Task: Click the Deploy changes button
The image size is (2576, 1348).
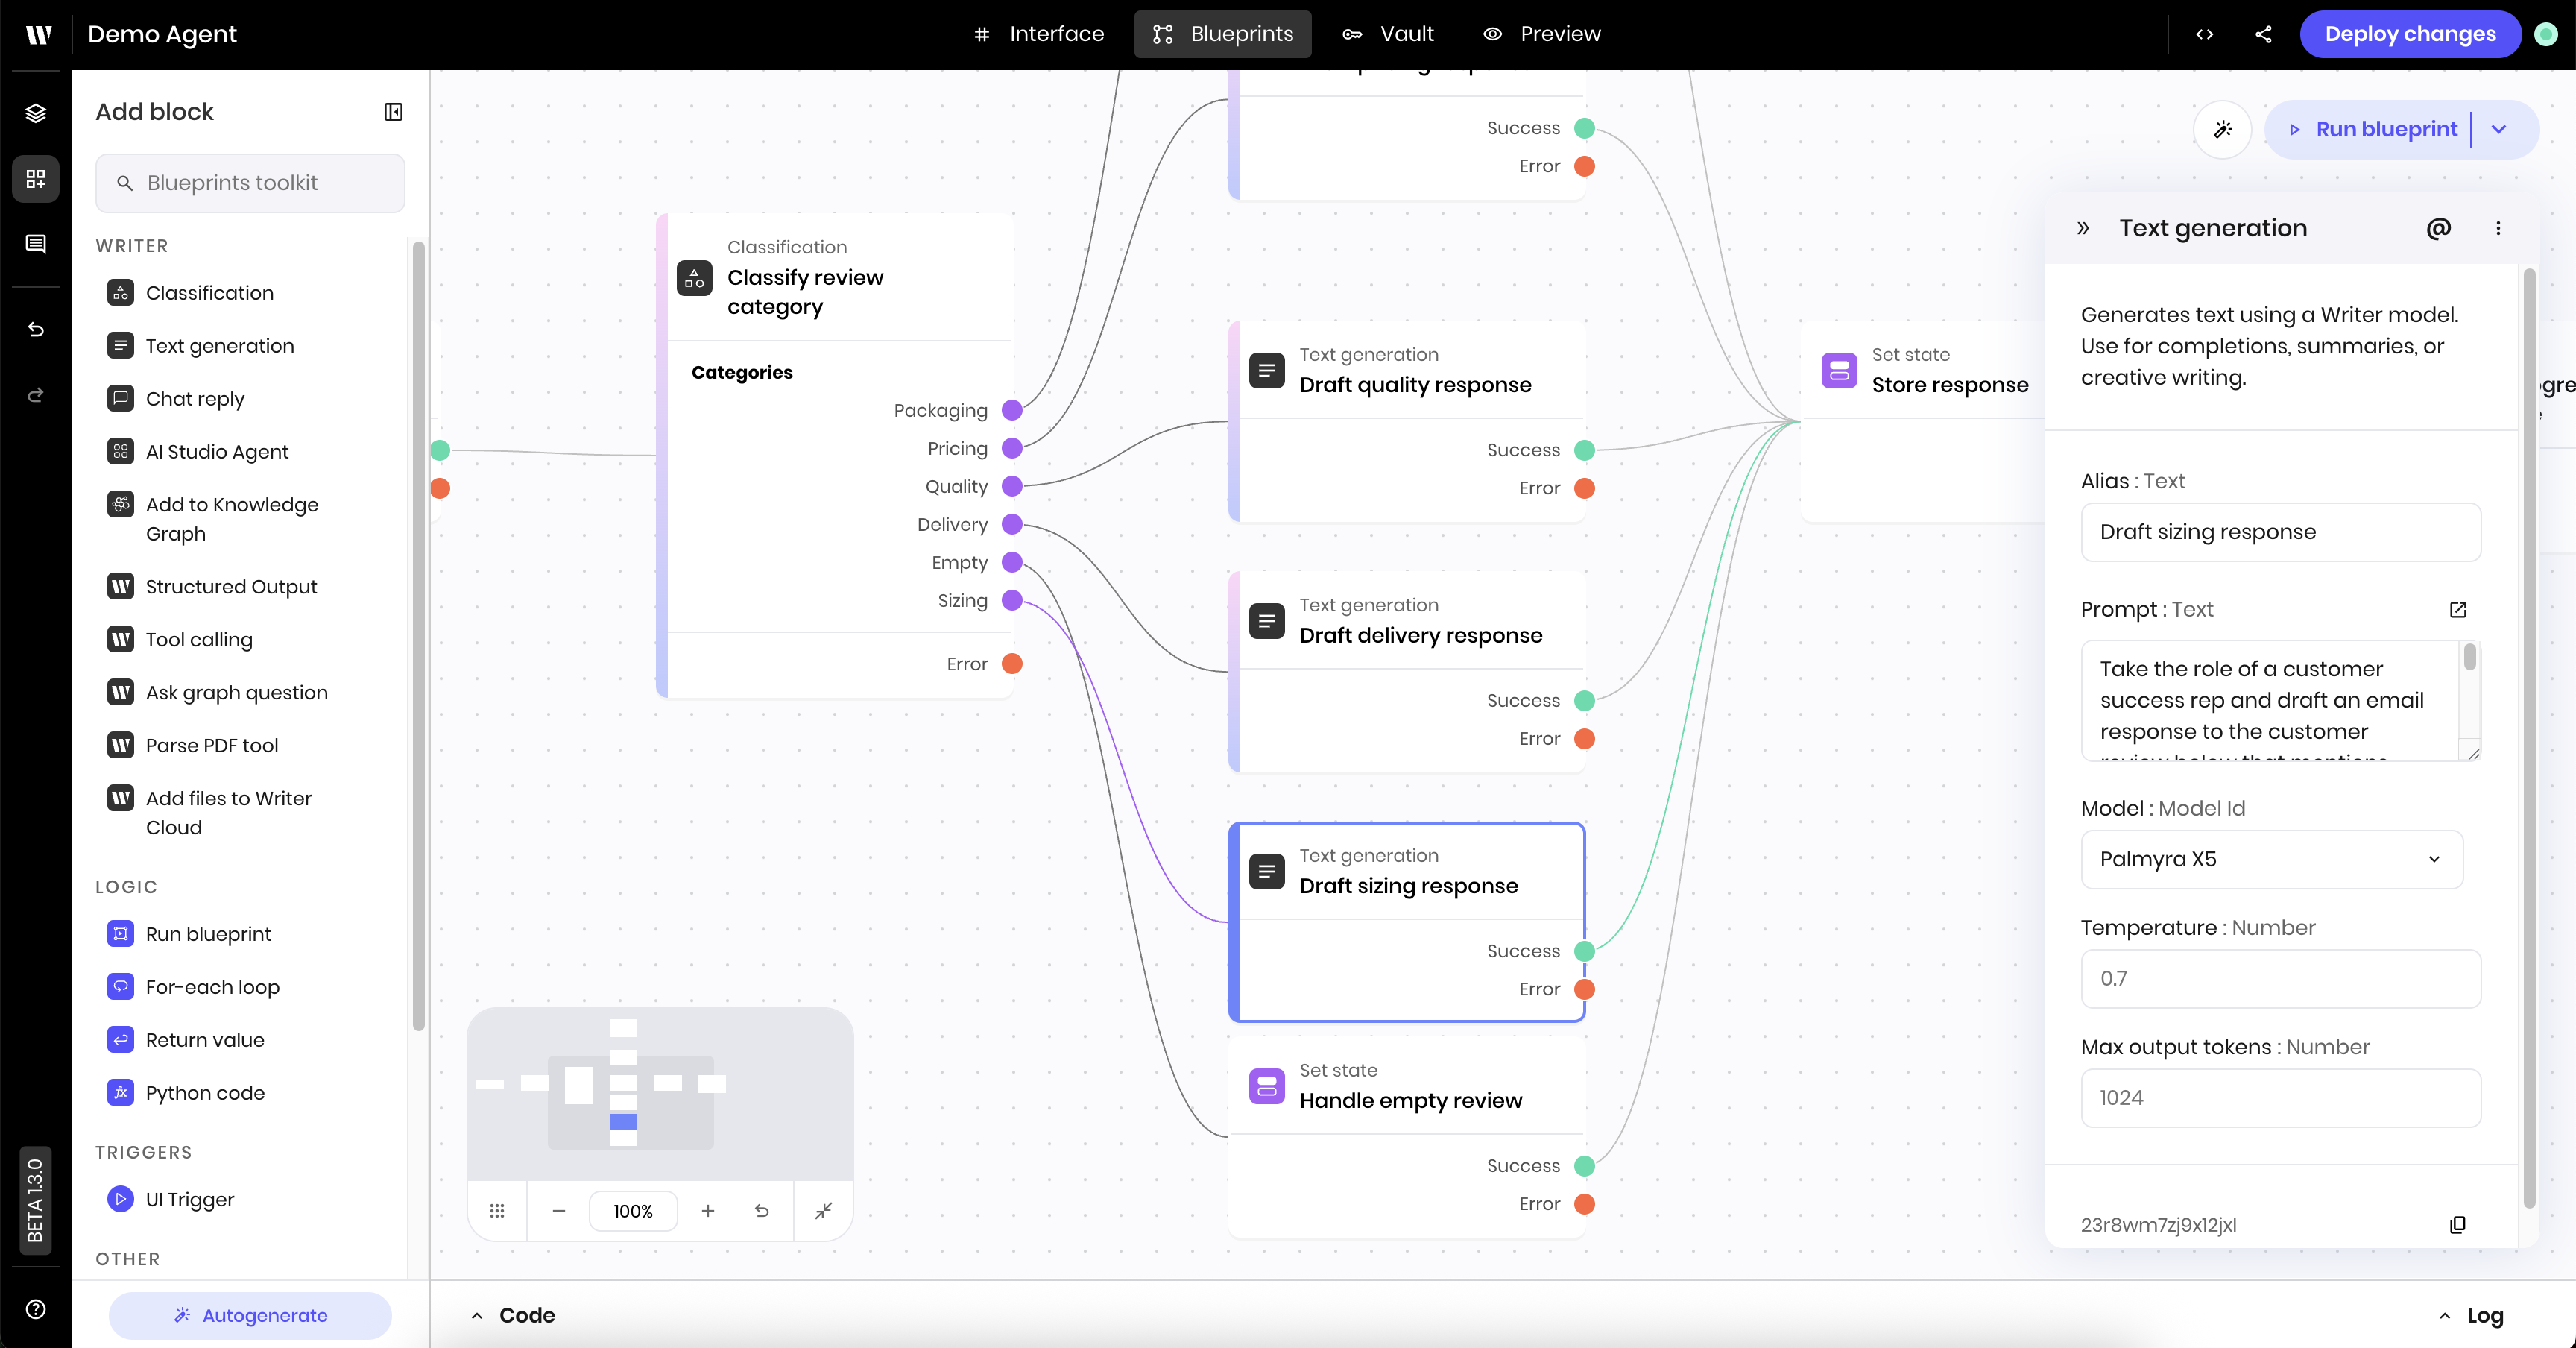Action: point(2410,34)
